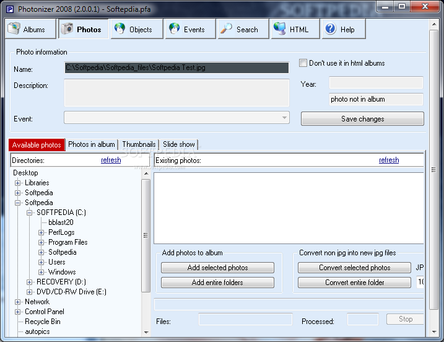Click the empty Existing photos list area

click(289, 208)
